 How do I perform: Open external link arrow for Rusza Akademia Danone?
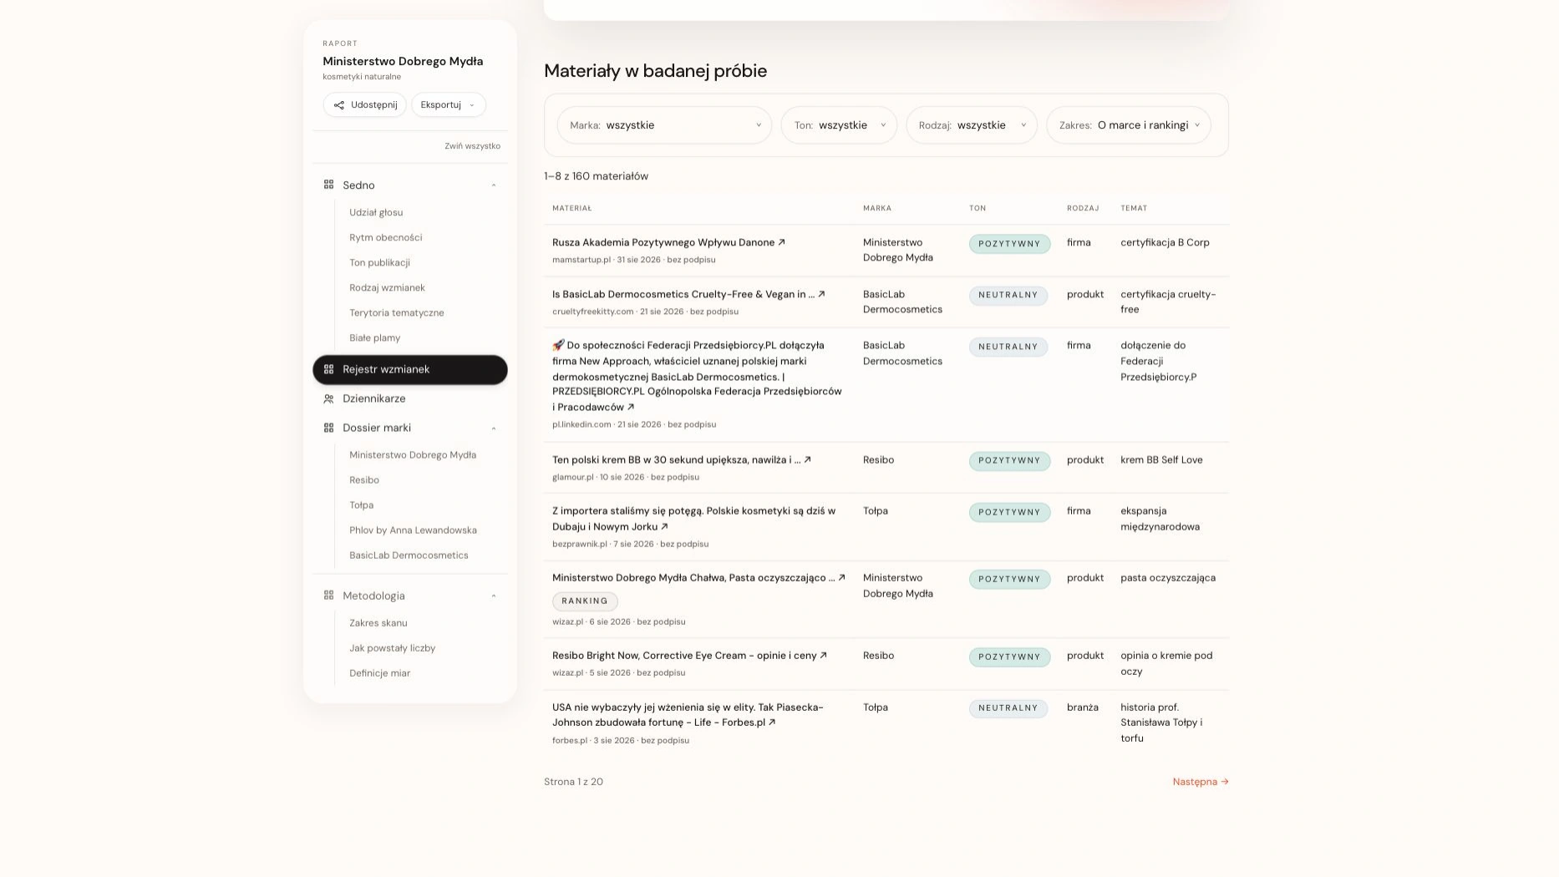pyautogui.click(x=782, y=242)
